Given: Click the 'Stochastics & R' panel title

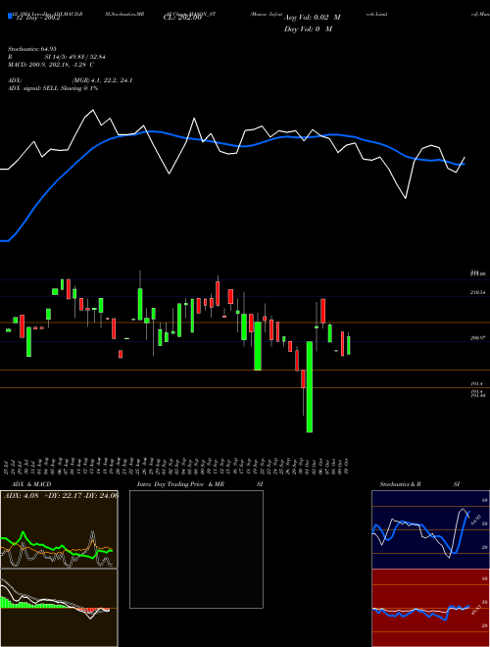Looking at the screenshot, I should pos(400,484).
